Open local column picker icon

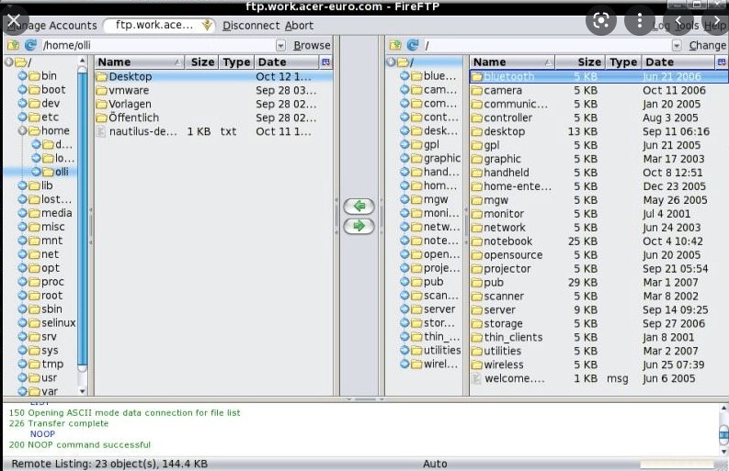(x=326, y=62)
